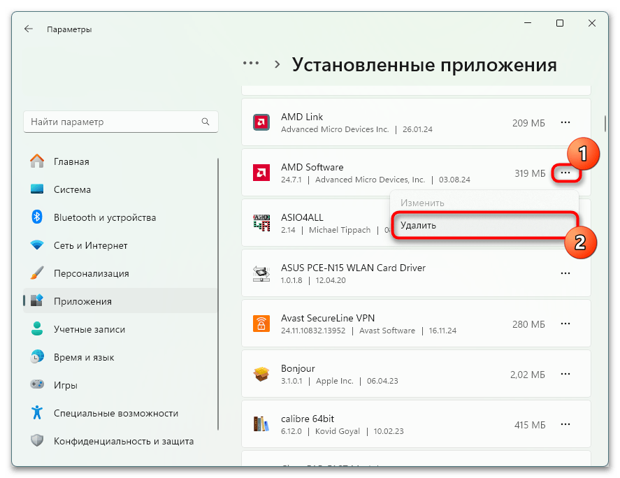
Task: Choose Удалить in the context menu
Action: click(484, 225)
